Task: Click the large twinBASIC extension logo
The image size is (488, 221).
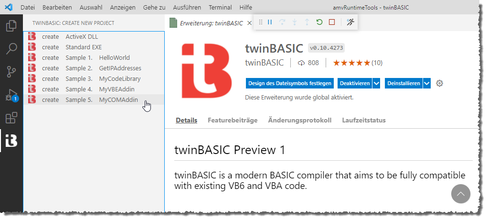Action: coord(207,71)
